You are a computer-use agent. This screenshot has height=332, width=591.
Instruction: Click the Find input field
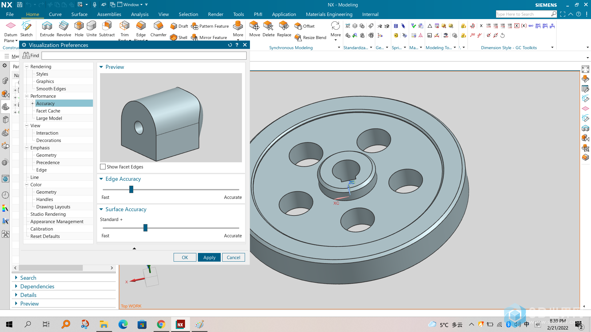pyautogui.click(x=144, y=56)
